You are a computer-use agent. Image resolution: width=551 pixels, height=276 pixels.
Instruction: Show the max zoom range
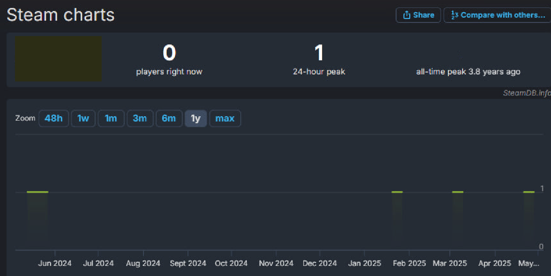pyautogui.click(x=225, y=118)
